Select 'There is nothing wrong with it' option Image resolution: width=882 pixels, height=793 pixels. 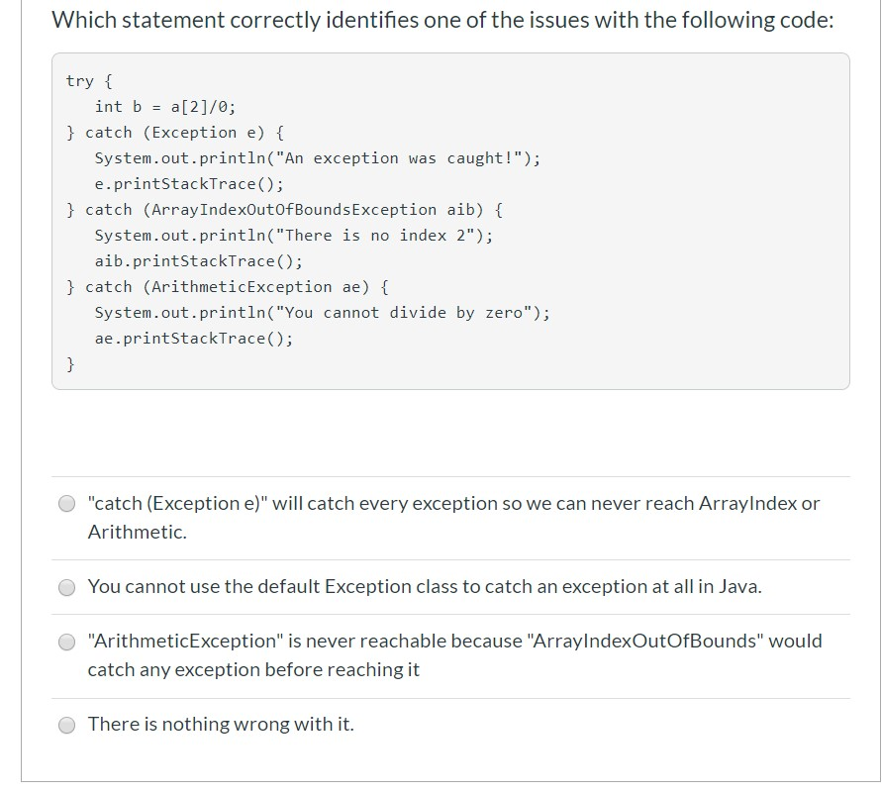pos(67,724)
